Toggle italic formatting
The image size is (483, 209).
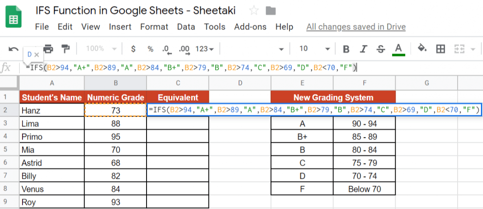coord(364,49)
